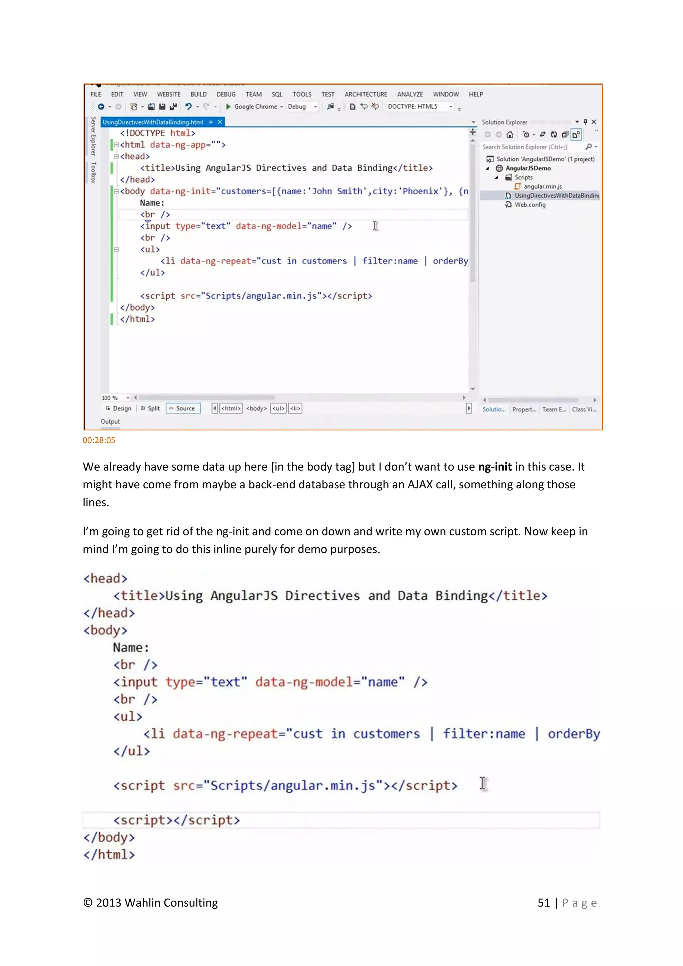The image size is (683, 966).
Task: Switch to the Team Explorer tab
Action: click(x=554, y=409)
